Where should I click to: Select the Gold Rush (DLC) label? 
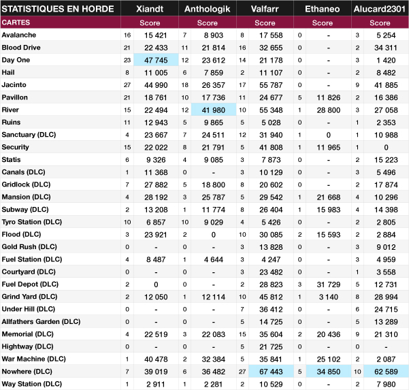tap(29, 246)
